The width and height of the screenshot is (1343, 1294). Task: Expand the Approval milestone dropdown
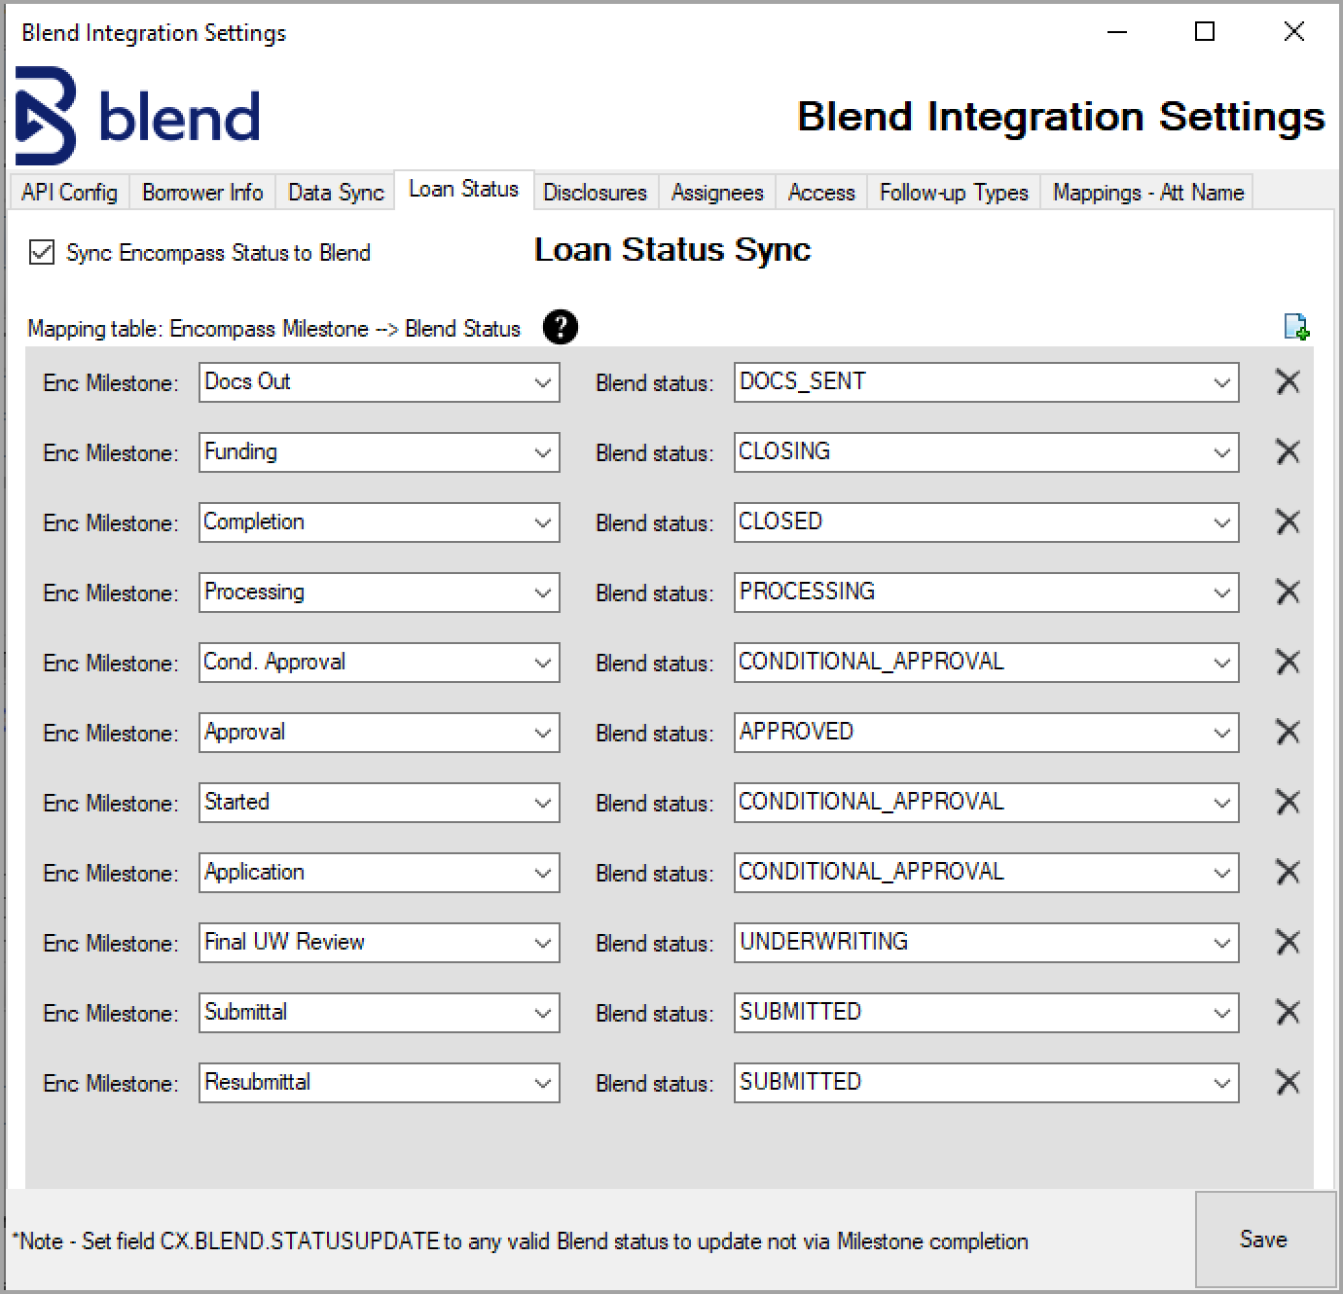[x=380, y=733]
